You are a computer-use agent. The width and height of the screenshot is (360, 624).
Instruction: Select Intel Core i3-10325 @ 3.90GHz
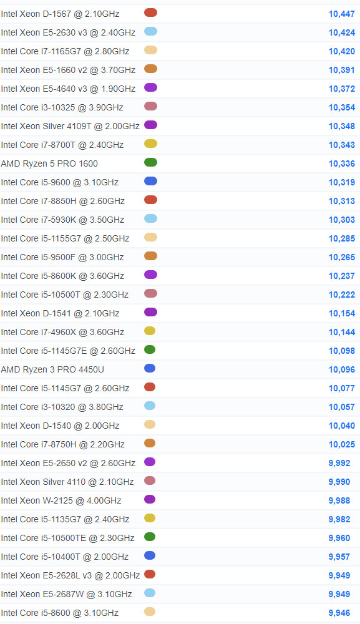[x=62, y=107]
